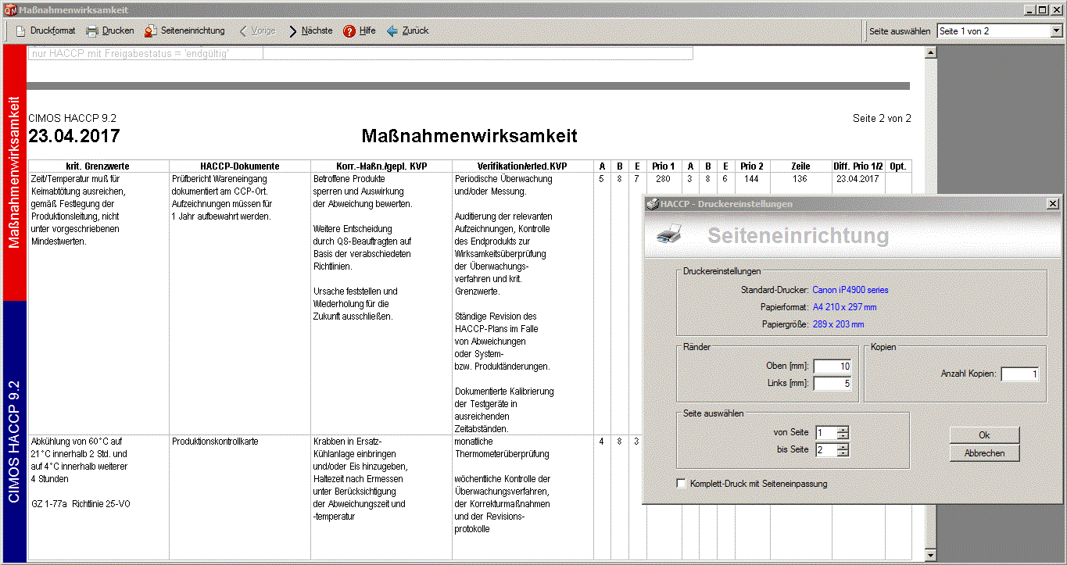This screenshot has height=565, width=1067.
Task: Click the Opt. column header
Action: (x=898, y=166)
